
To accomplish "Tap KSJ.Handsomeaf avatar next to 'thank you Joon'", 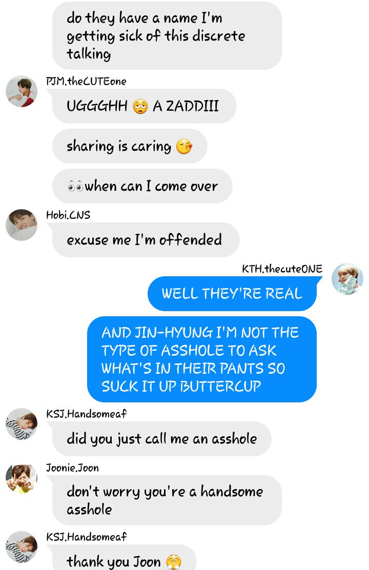I will (22, 547).
